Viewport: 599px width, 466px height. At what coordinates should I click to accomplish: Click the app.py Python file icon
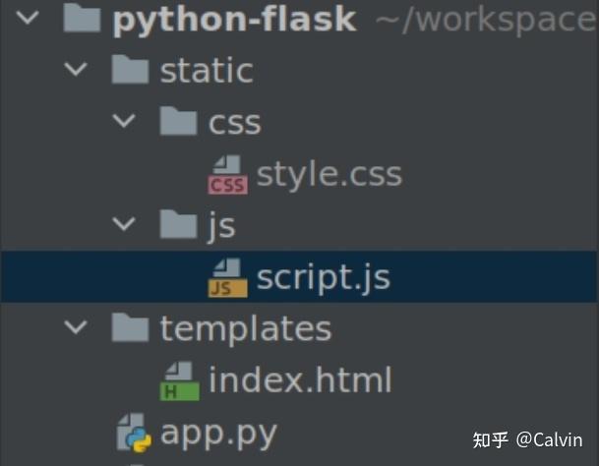click(135, 432)
